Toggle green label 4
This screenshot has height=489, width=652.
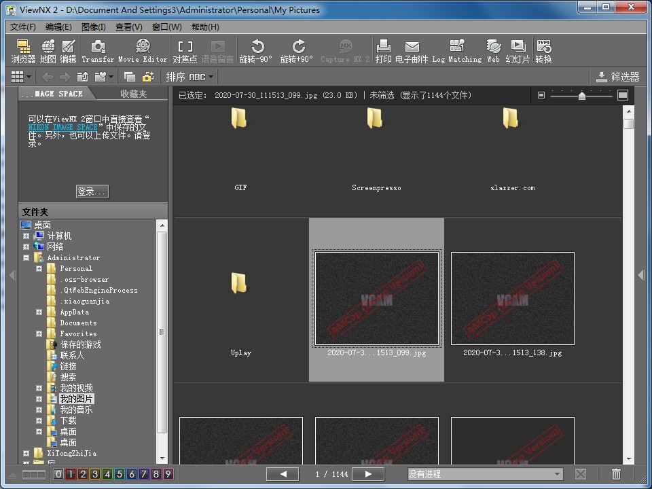[107, 474]
